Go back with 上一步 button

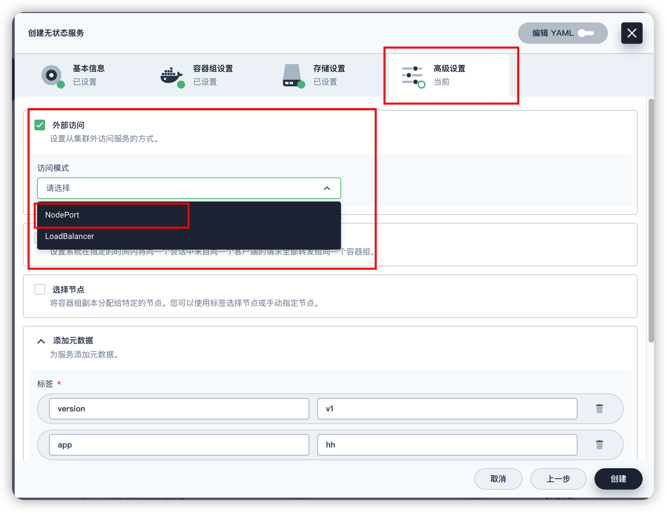(558, 479)
